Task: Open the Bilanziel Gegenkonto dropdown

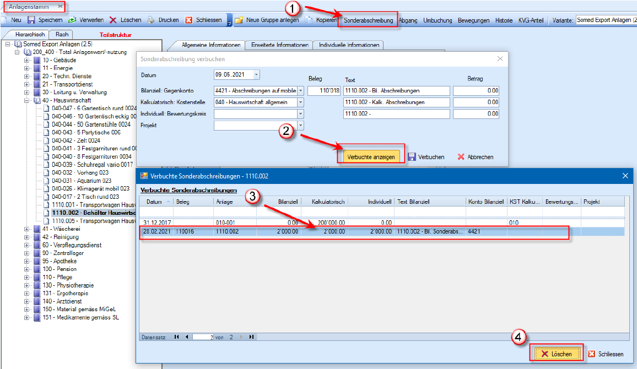Action: 301,91
